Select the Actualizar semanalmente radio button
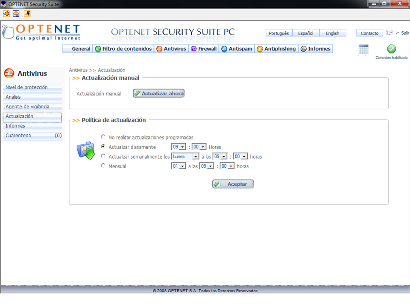The image size is (410, 308). pyautogui.click(x=103, y=156)
